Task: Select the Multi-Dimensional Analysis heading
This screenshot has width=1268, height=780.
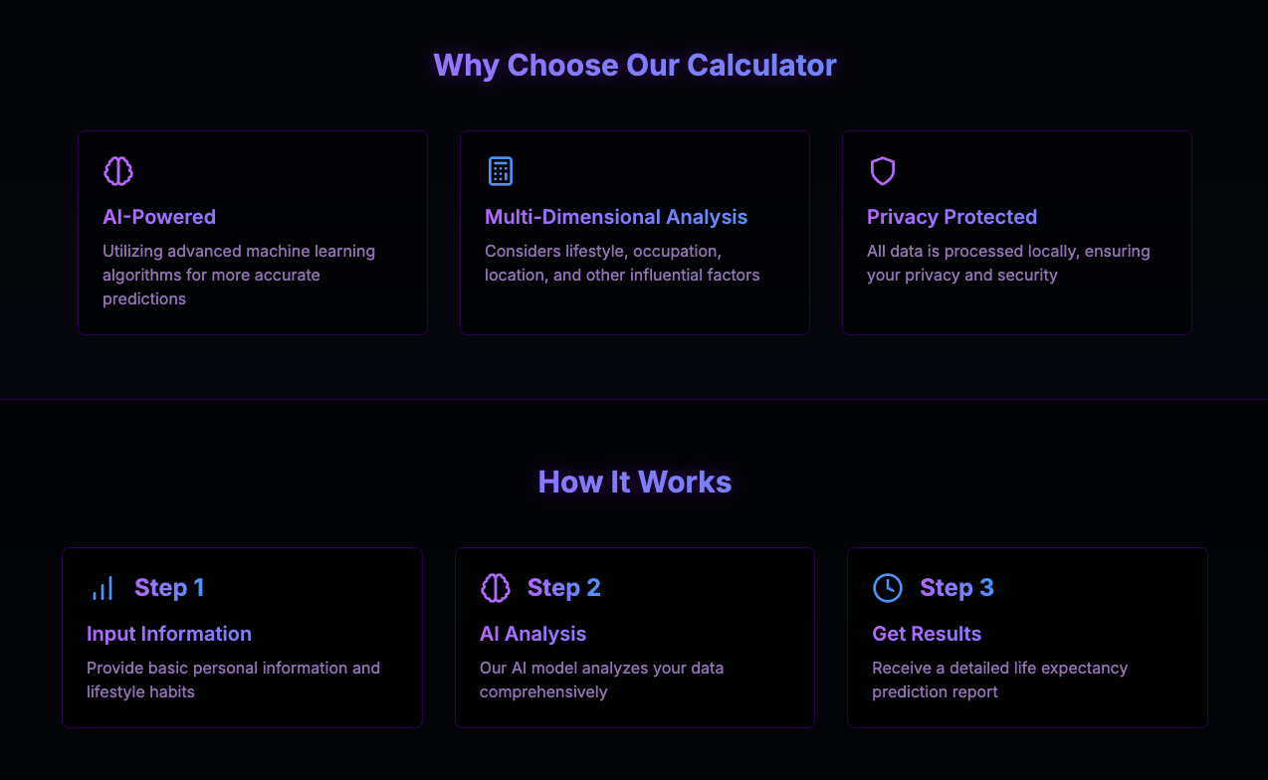Action: [x=616, y=217]
